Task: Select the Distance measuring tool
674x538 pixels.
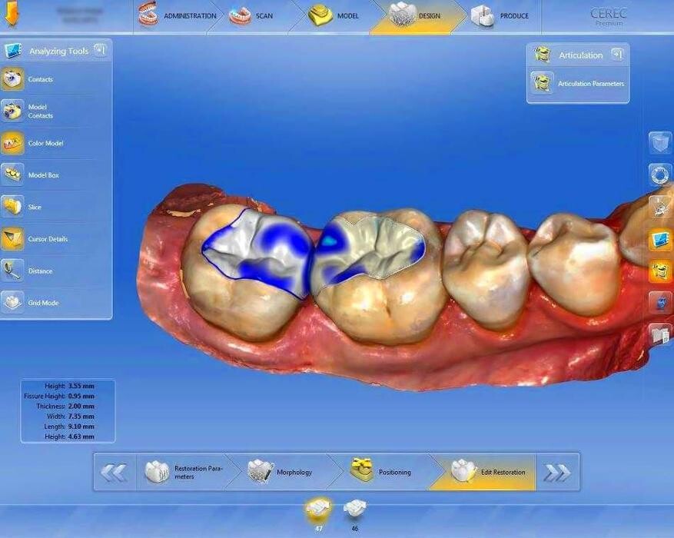Action: (x=40, y=271)
